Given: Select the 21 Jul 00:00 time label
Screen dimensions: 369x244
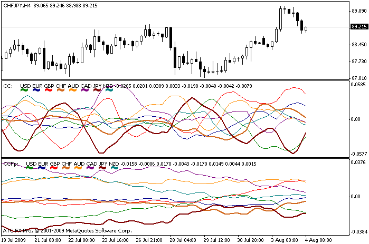Looking at the screenshot, I should point(48,240).
